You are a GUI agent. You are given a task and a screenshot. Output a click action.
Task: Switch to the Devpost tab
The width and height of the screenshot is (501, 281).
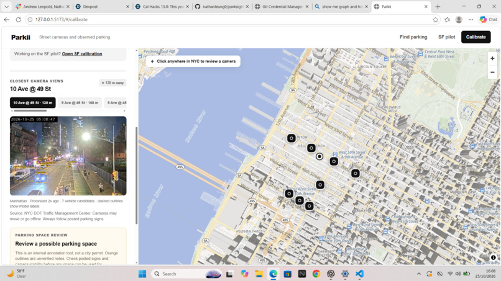click(101, 6)
